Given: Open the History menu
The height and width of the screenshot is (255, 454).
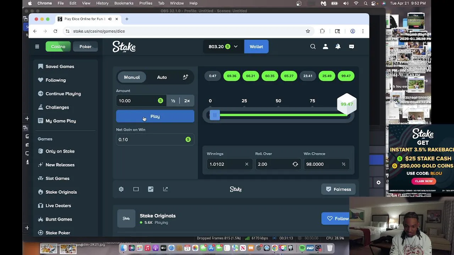Looking at the screenshot, I should [x=102, y=3].
